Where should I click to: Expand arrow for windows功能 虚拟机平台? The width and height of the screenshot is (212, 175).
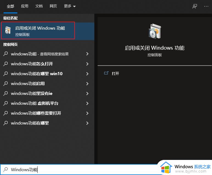[x=87, y=103]
